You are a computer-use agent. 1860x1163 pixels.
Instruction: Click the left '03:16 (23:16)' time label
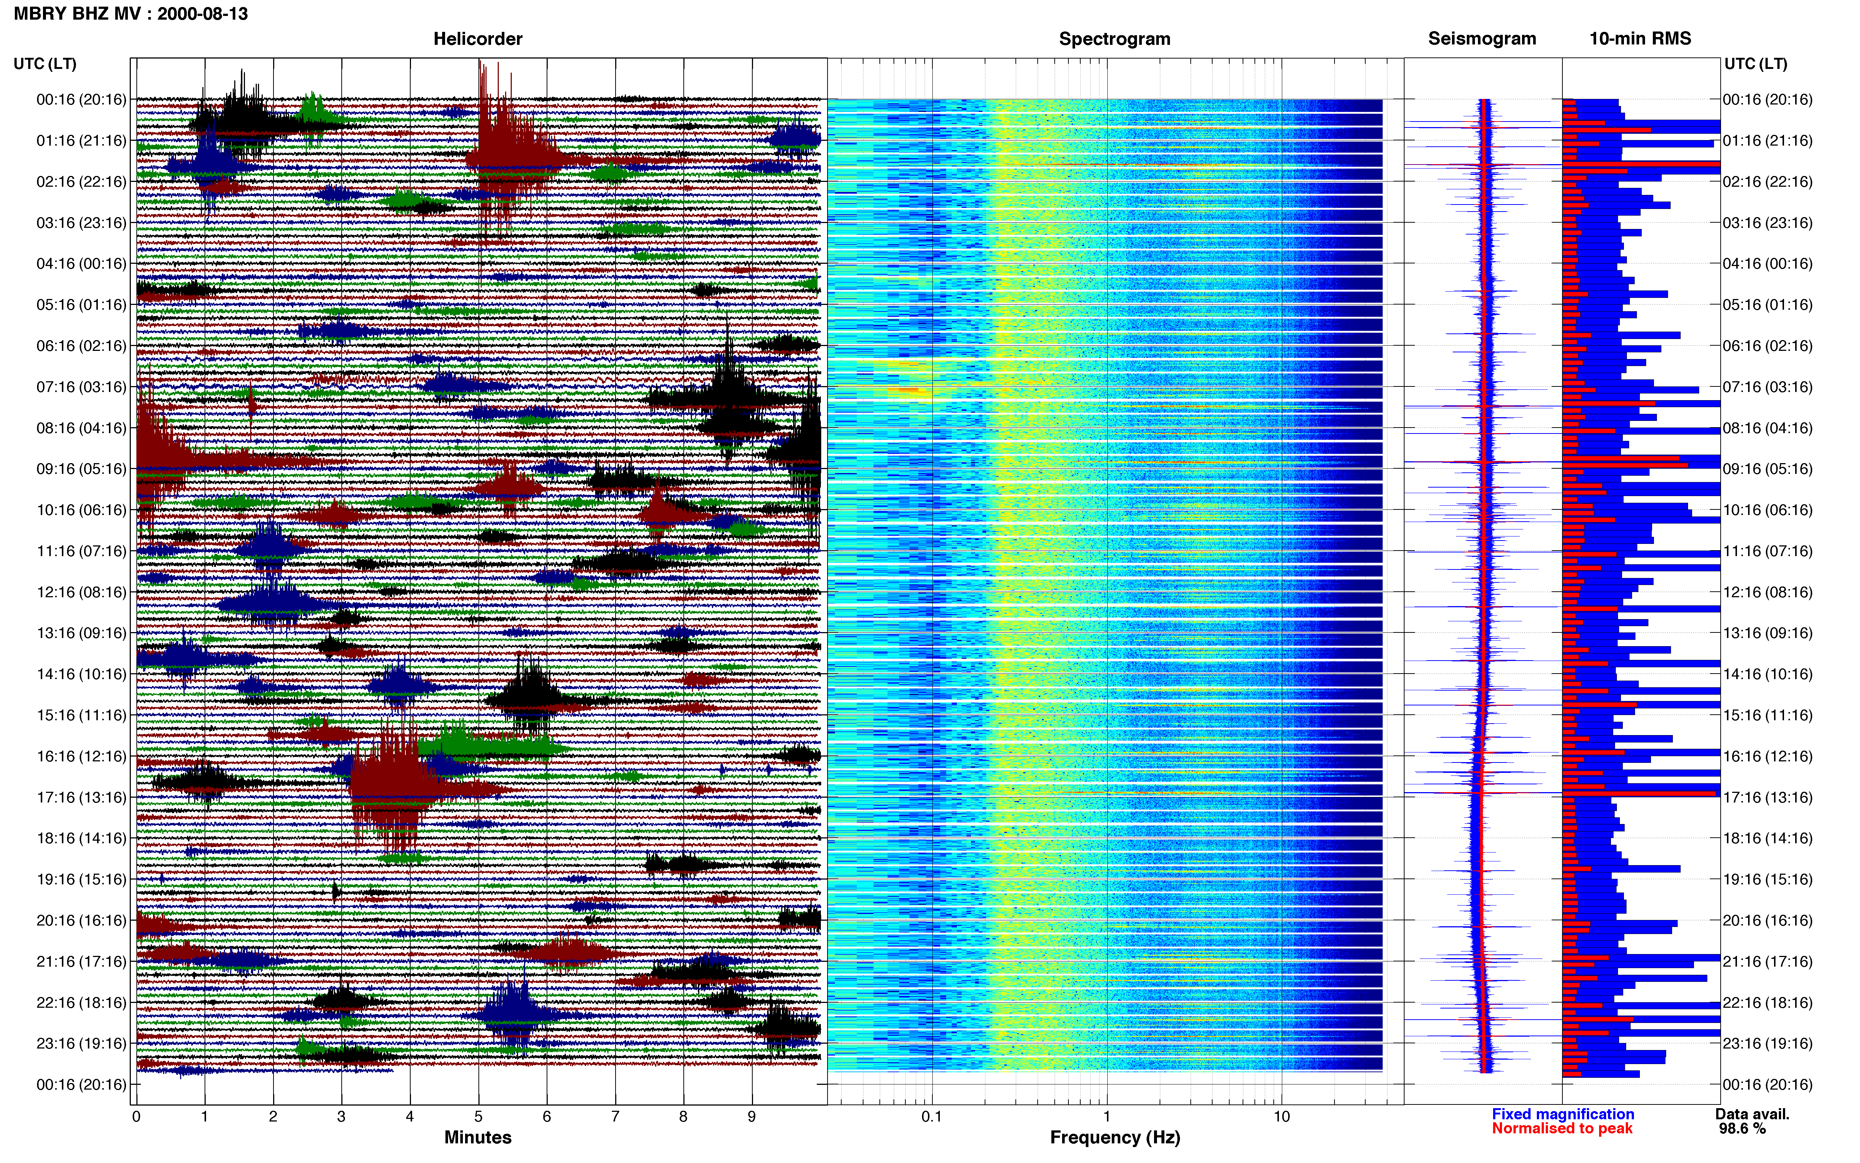coord(82,223)
